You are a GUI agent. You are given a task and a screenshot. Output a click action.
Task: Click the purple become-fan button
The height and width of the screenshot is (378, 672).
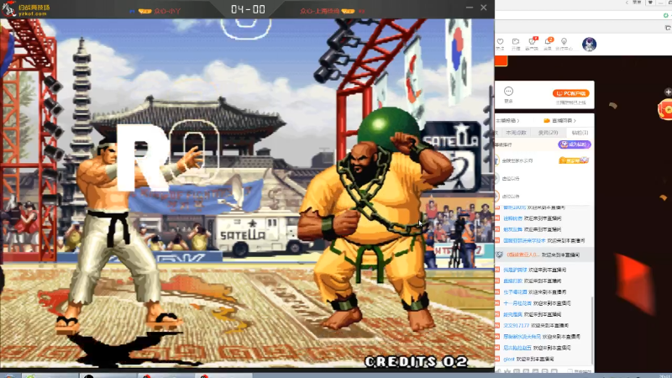pos(575,144)
